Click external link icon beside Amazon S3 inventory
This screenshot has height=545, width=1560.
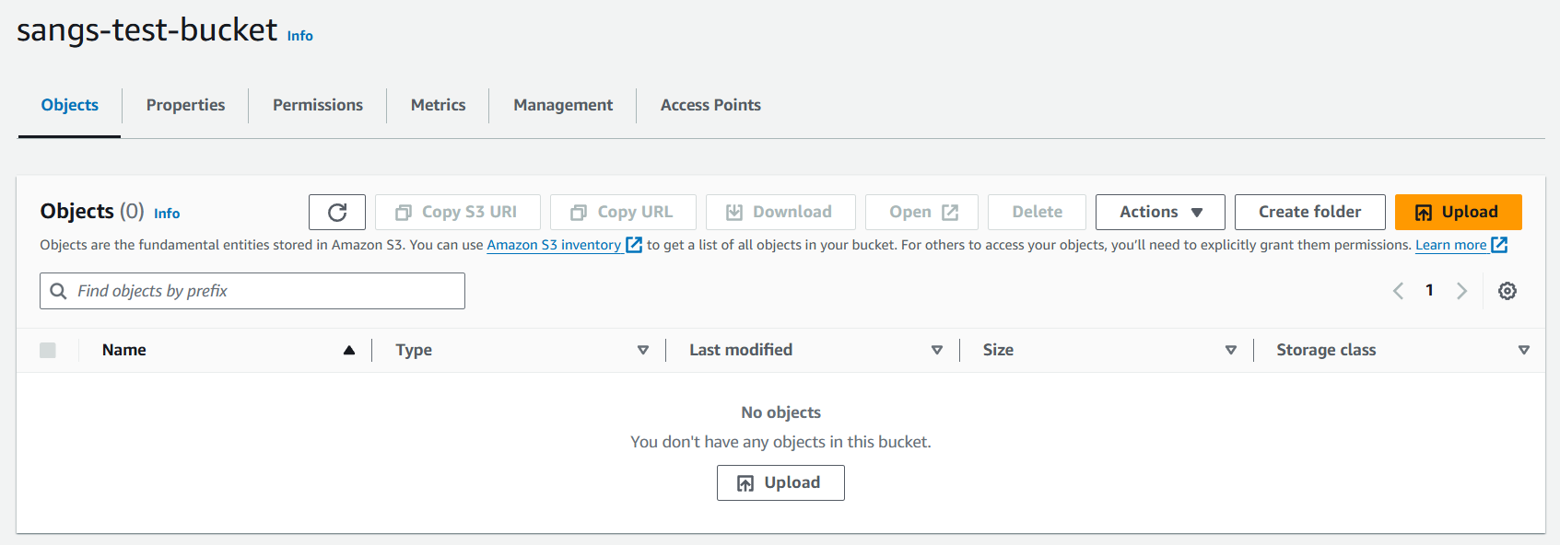634,245
